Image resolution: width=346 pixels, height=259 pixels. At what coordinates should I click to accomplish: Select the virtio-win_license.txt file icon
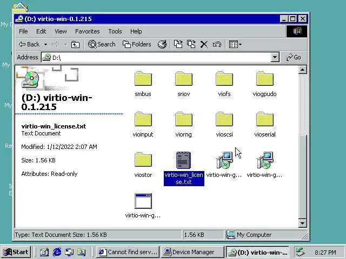[x=184, y=160]
